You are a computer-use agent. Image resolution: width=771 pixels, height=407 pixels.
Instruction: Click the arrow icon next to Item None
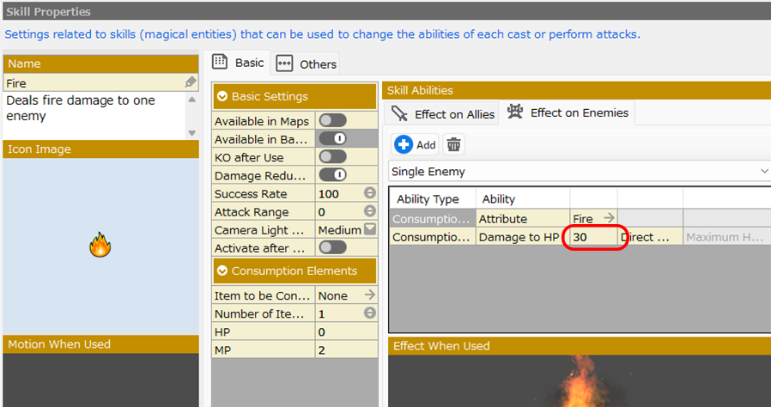pyautogui.click(x=369, y=295)
